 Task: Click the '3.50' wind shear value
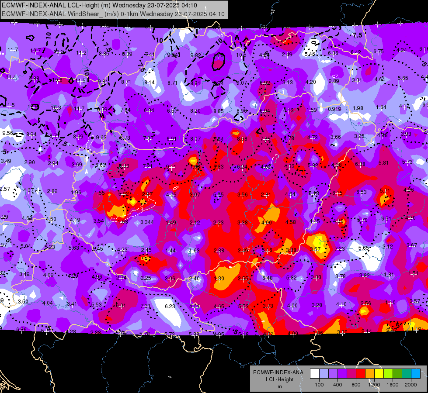coord(23,301)
